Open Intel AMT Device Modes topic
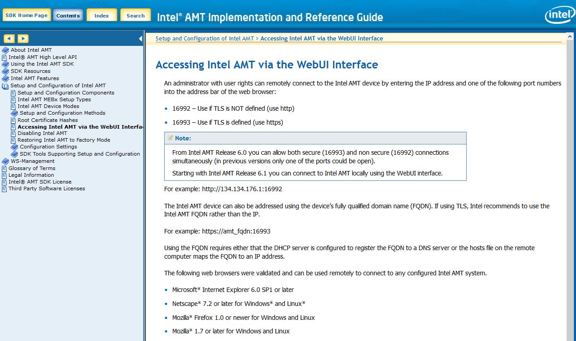The height and width of the screenshot is (341, 576). (x=49, y=106)
